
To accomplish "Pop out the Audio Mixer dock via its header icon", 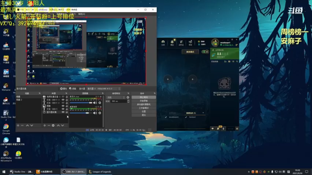I will tap(103, 93).
